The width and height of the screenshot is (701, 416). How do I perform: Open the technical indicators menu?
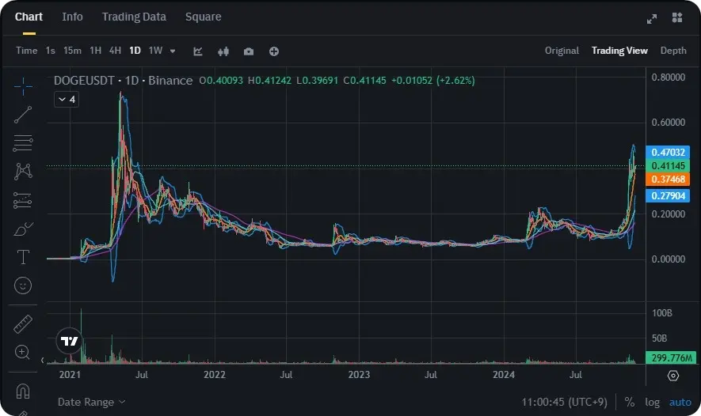(197, 51)
